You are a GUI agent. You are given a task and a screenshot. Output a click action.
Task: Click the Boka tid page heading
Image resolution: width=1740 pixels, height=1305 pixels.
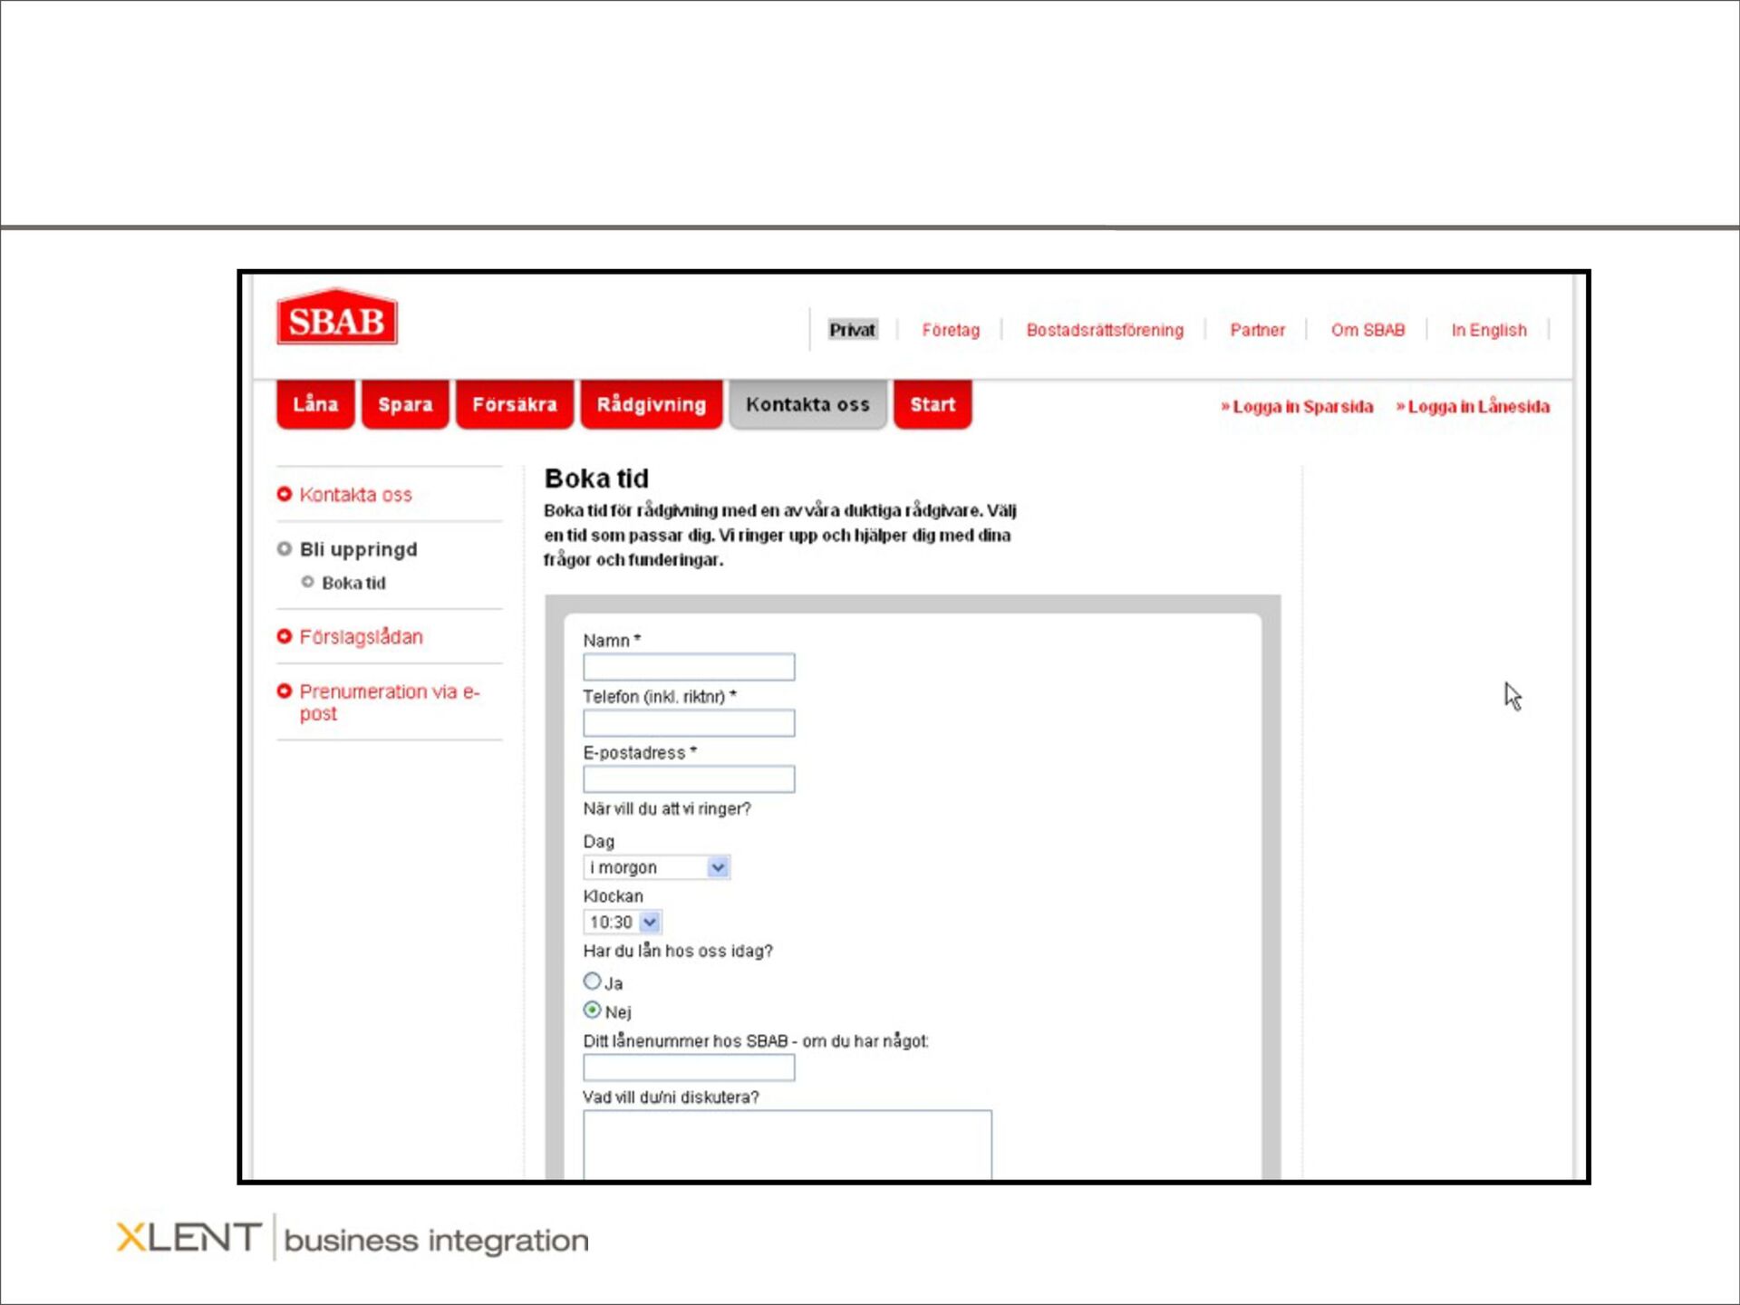click(596, 478)
